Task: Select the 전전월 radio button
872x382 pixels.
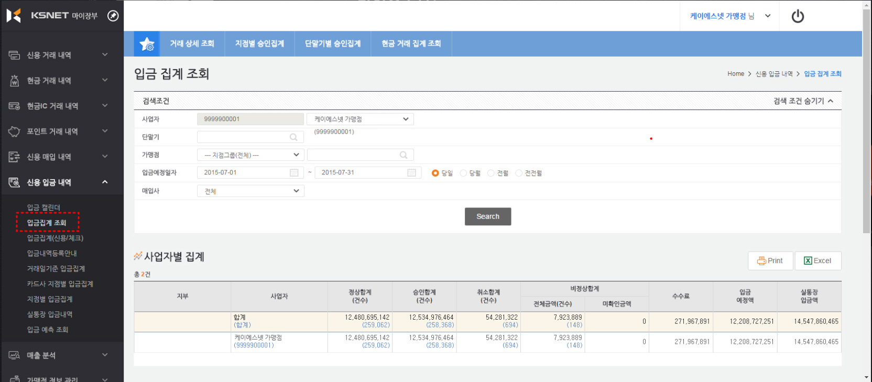Action: click(x=519, y=173)
